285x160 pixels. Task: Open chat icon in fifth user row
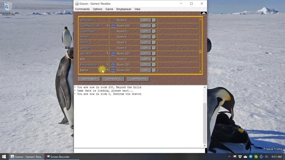(154, 43)
